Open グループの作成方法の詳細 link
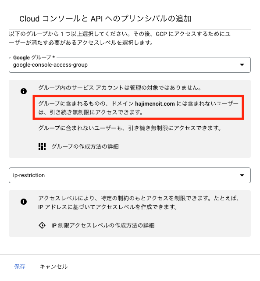 pos(85,146)
